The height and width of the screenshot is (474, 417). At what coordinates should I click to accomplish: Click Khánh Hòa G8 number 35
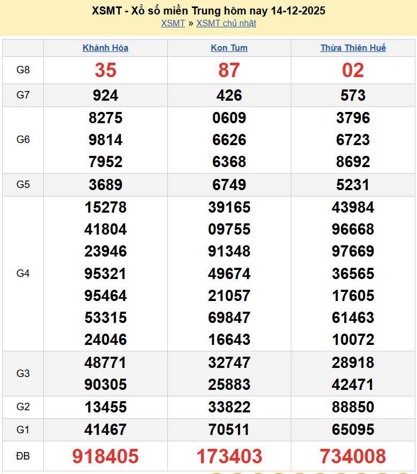[105, 70]
